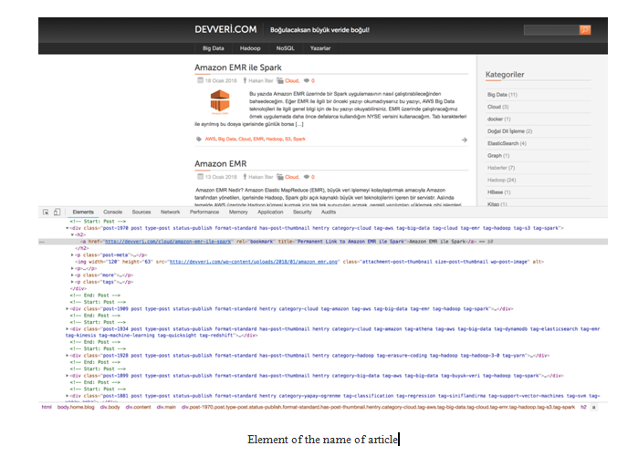Open the Big Data navigation menu

pos(214,48)
